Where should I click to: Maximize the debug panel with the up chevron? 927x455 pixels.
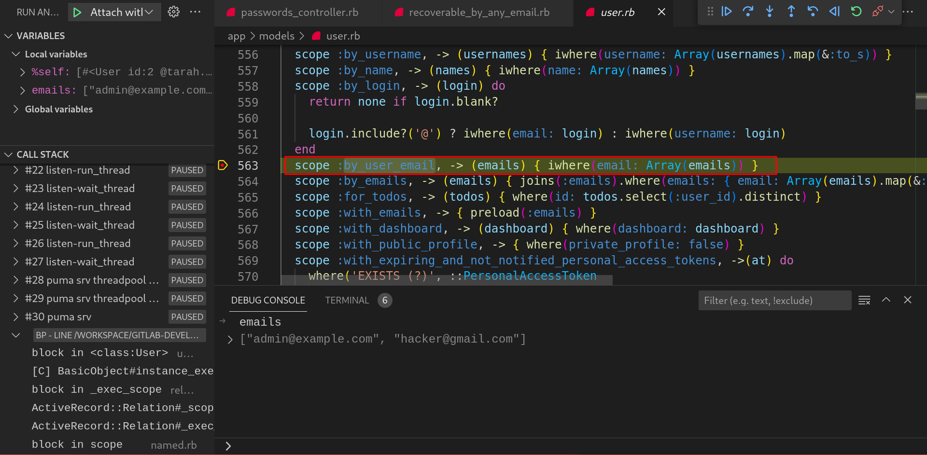point(886,300)
